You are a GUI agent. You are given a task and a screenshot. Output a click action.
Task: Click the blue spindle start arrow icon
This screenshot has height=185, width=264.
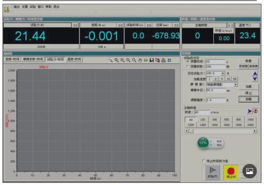[x=250, y=111]
